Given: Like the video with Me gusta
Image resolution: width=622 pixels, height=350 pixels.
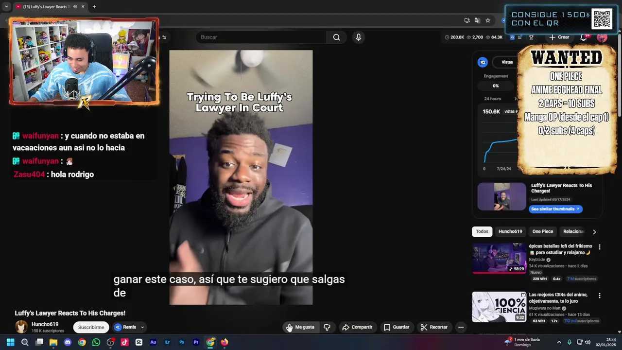Looking at the screenshot, I should click(x=300, y=327).
